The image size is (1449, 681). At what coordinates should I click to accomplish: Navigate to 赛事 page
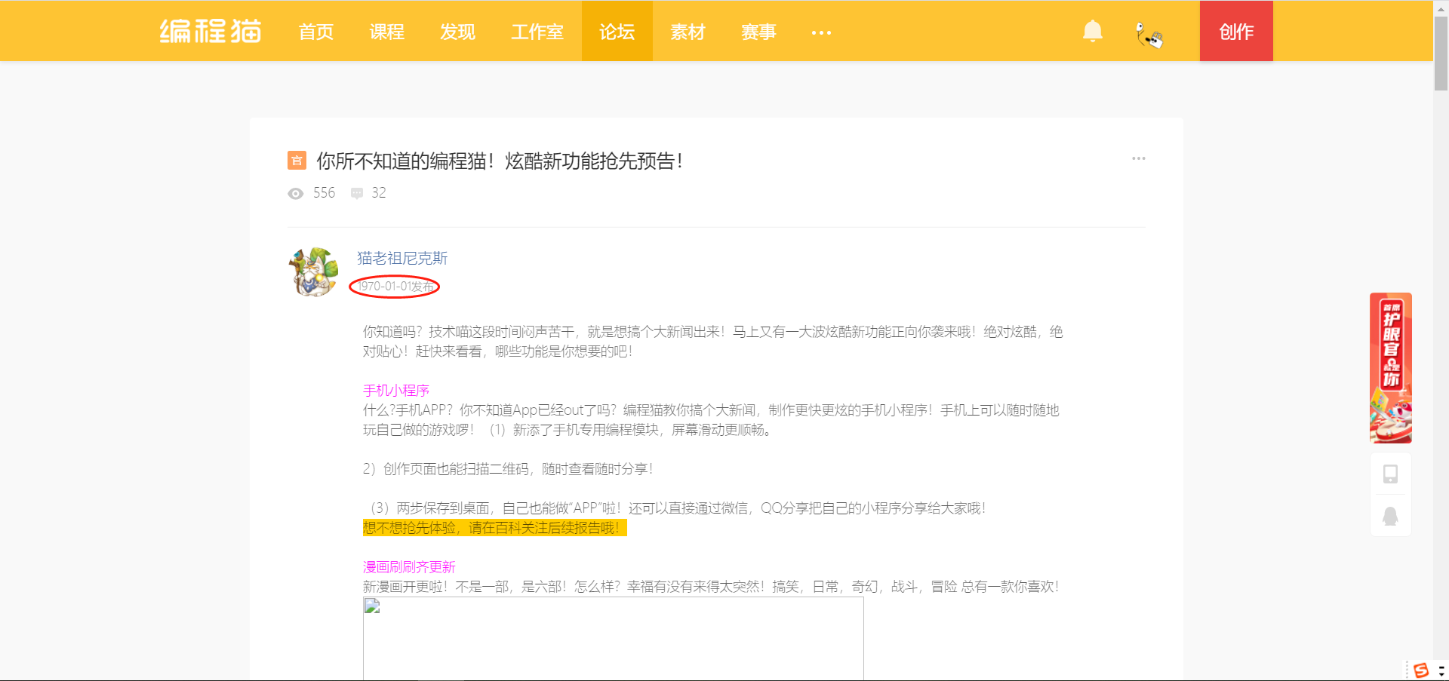coord(758,32)
